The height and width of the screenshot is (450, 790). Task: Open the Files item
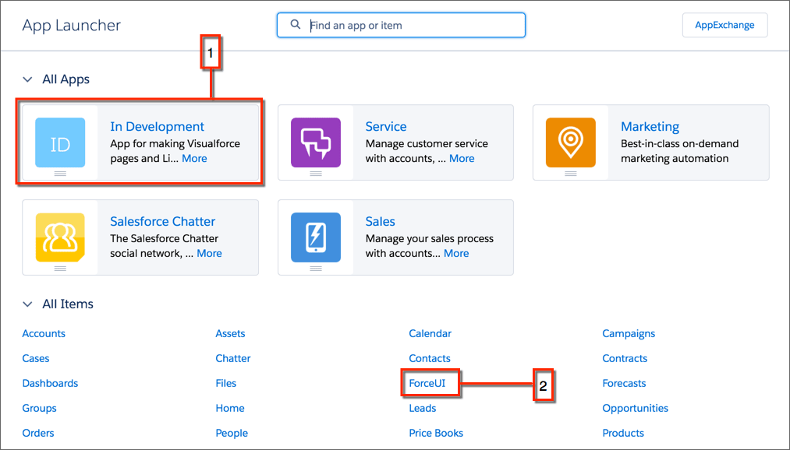pos(225,383)
